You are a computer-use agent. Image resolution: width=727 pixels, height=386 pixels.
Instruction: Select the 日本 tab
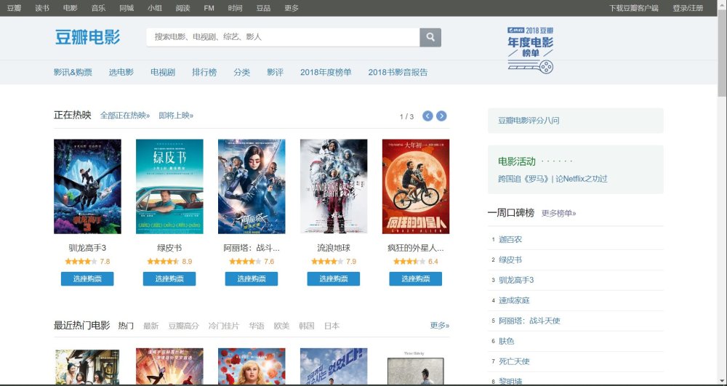[332, 326]
